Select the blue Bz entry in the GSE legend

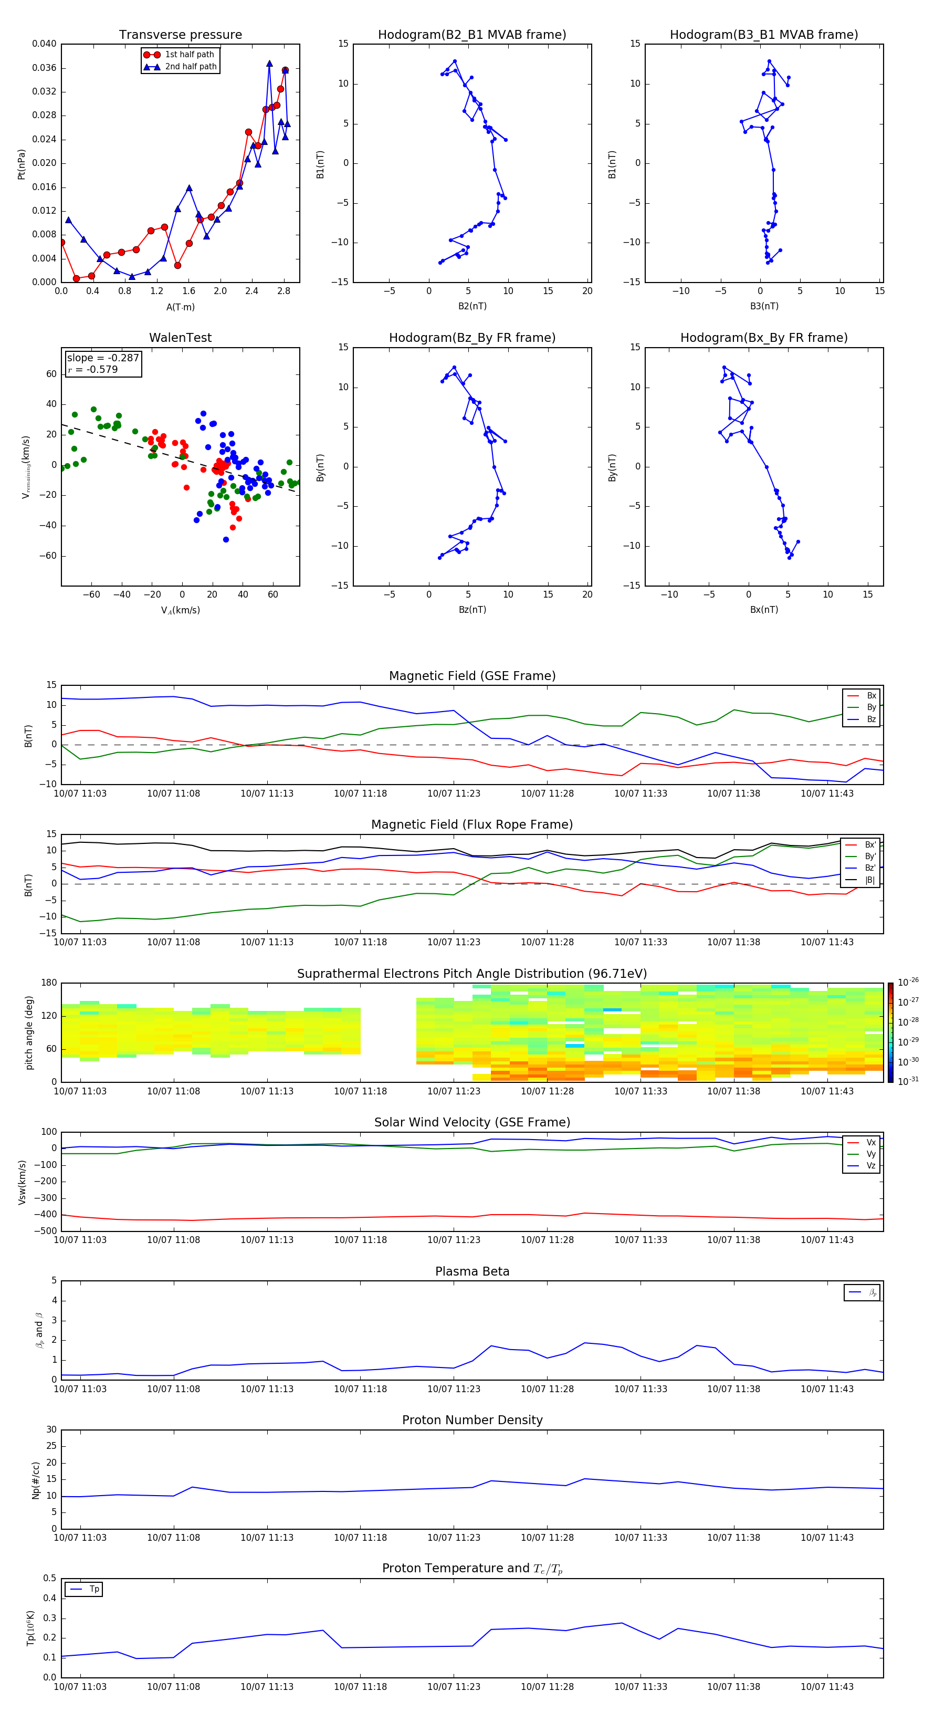pyautogui.click(x=862, y=719)
